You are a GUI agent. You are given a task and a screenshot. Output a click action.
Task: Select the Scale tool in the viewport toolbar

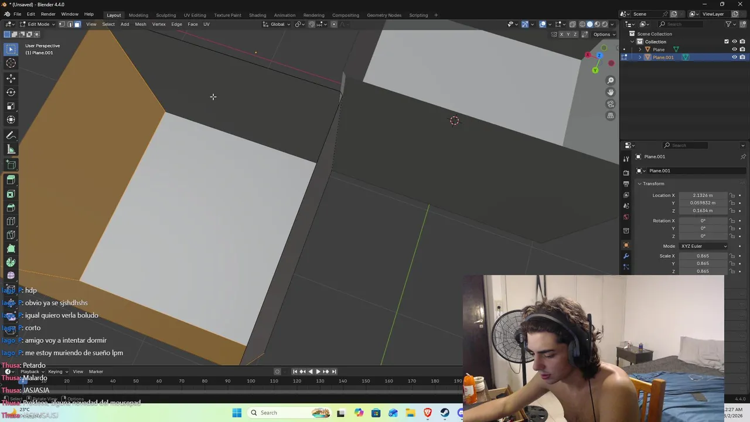click(11, 106)
